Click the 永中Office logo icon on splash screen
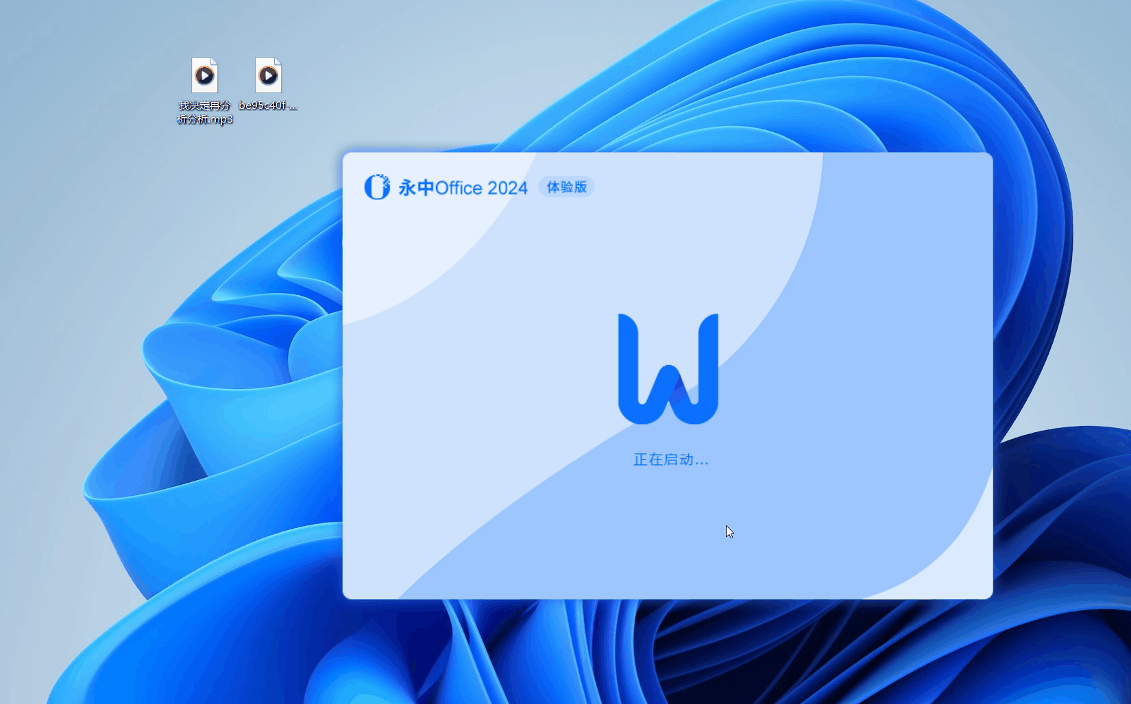 (377, 187)
